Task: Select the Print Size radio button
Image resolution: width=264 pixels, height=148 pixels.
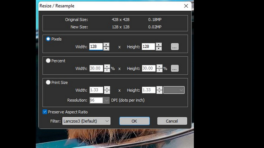Action: pyautogui.click(x=48, y=82)
